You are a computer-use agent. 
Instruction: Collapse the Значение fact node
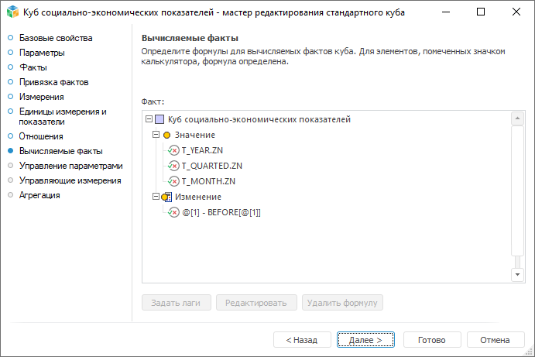point(156,135)
